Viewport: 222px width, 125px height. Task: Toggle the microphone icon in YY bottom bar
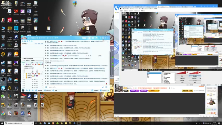29,91
